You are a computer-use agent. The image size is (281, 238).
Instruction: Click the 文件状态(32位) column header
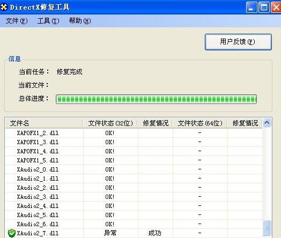point(110,123)
